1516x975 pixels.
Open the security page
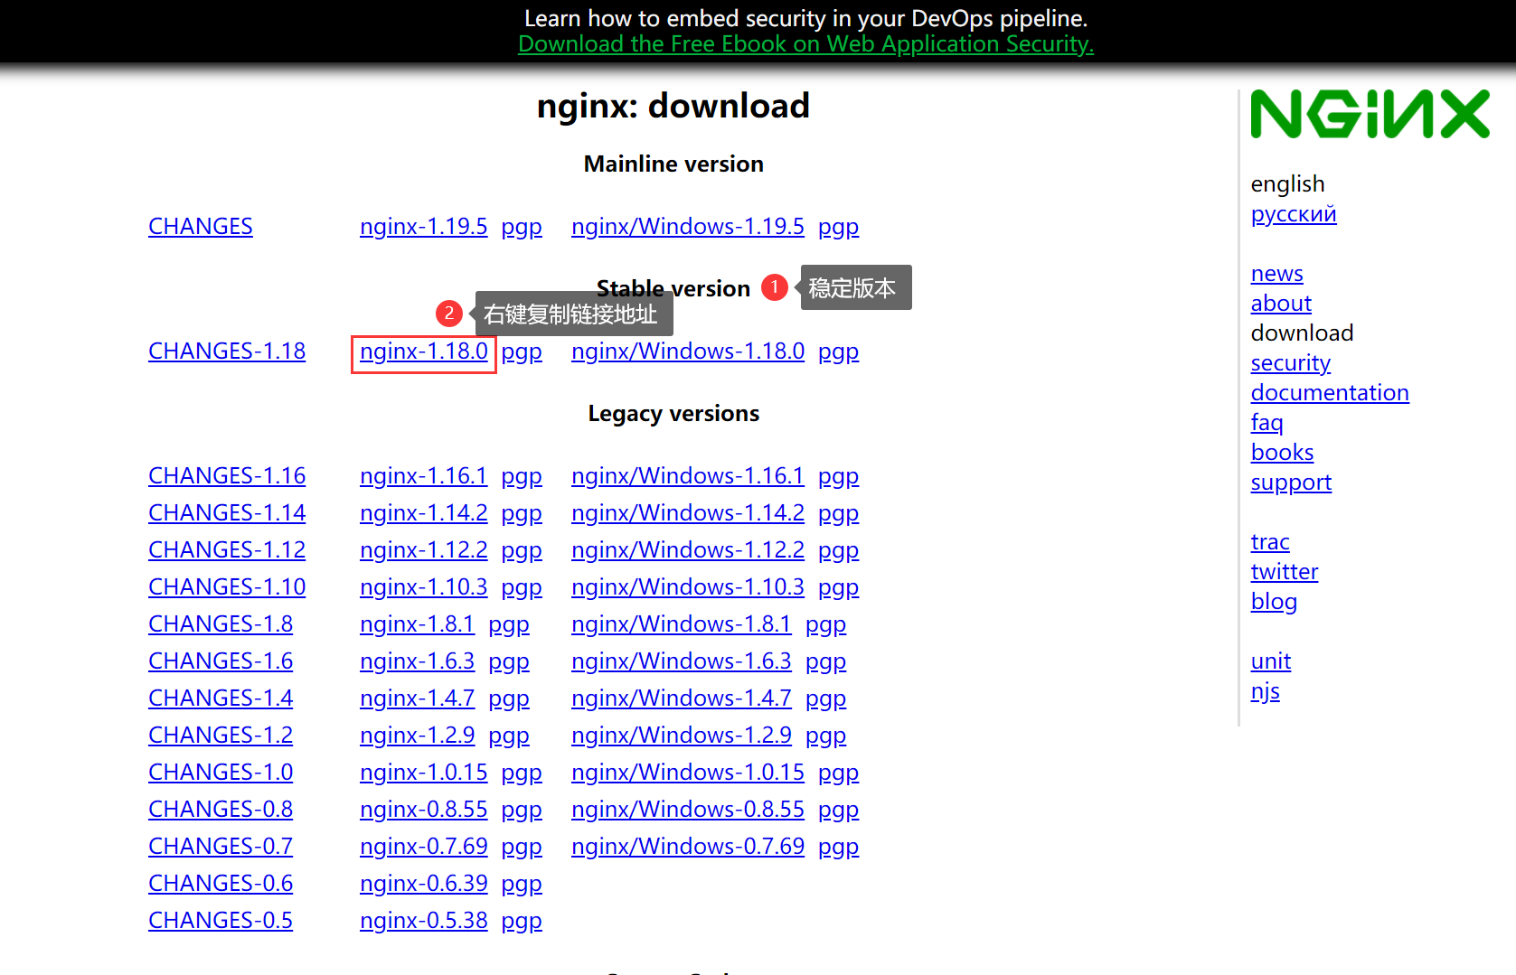point(1290,363)
